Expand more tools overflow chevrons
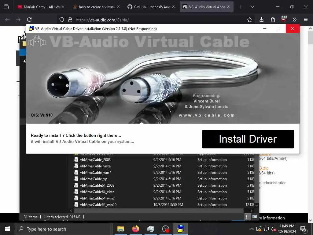The width and height of the screenshot is (313, 235). (294, 20)
